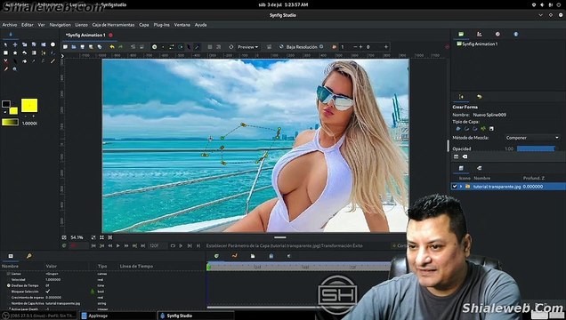Select the Star tool

pos(15,53)
